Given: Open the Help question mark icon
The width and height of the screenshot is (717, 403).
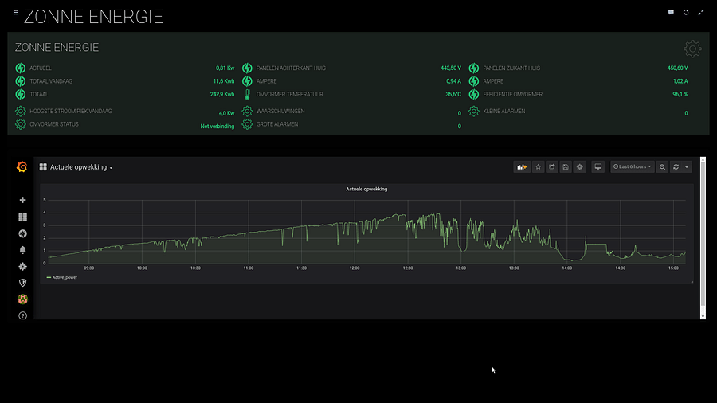Looking at the screenshot, I should [x=22, y=316].
